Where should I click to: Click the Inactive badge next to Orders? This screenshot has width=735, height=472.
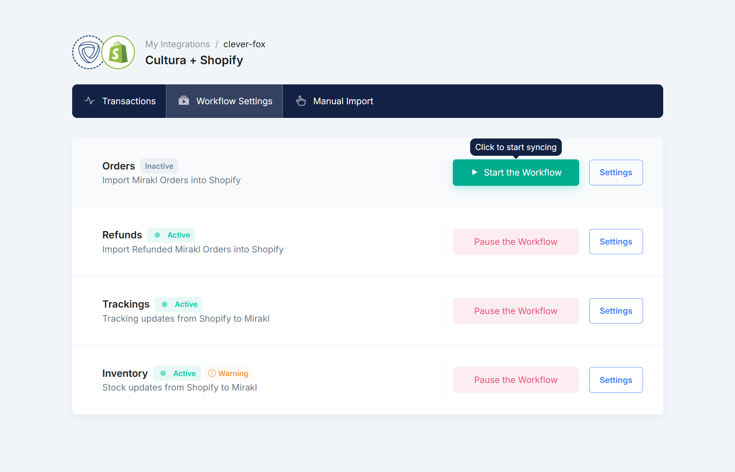pos(159,166)
